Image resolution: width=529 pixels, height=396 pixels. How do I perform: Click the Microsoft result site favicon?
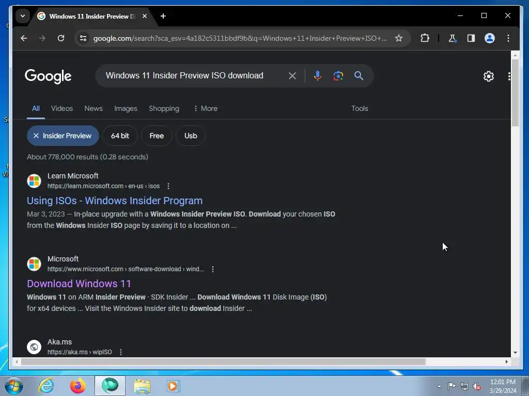(x=34, y=264)
